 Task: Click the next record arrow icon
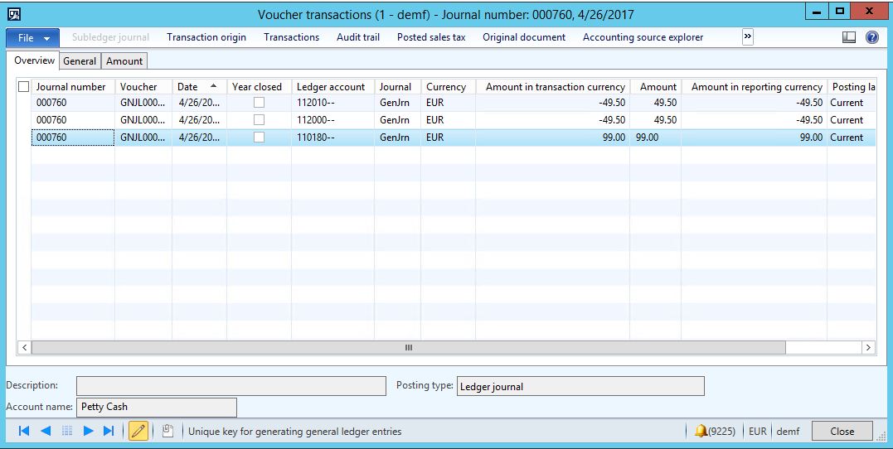pos(88,431)
